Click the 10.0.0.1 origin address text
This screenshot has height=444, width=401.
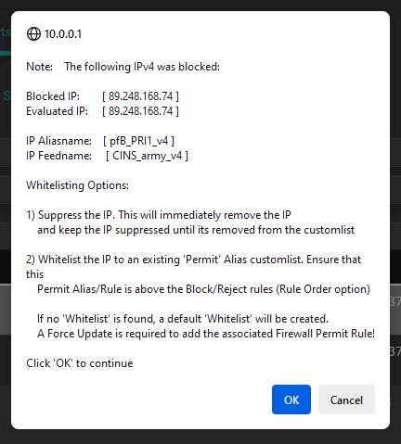[63, 34]
